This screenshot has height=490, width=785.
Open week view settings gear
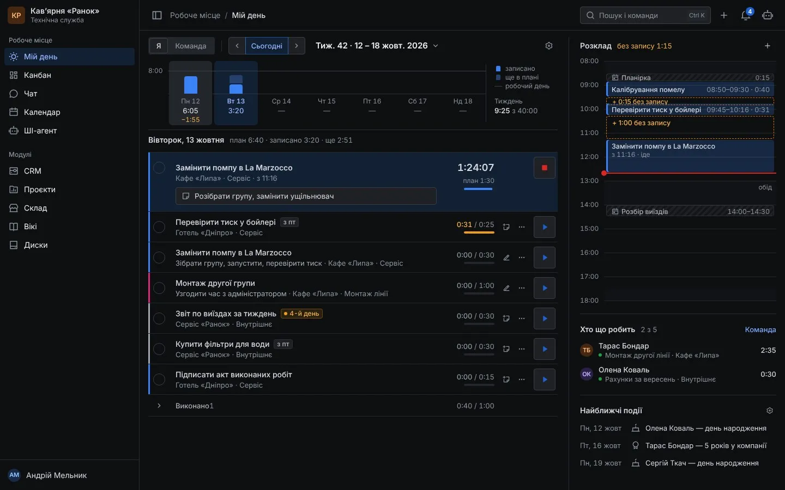click(x=549, y=46)
